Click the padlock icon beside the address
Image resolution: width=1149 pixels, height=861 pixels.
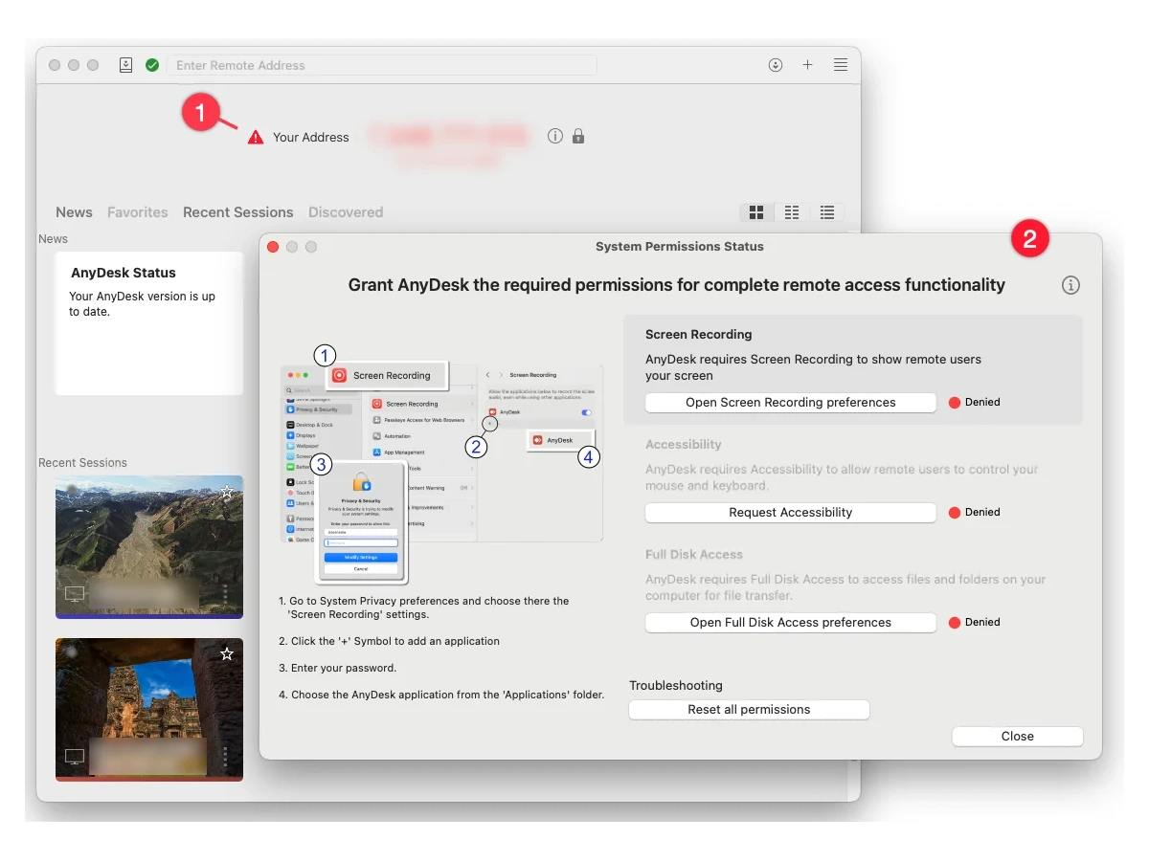click(x=578, y=136)
